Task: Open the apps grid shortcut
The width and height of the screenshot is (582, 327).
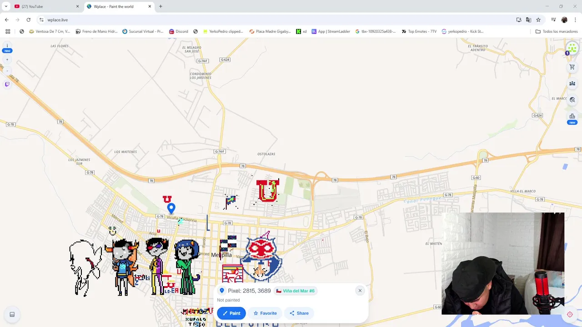Action: 8,31
